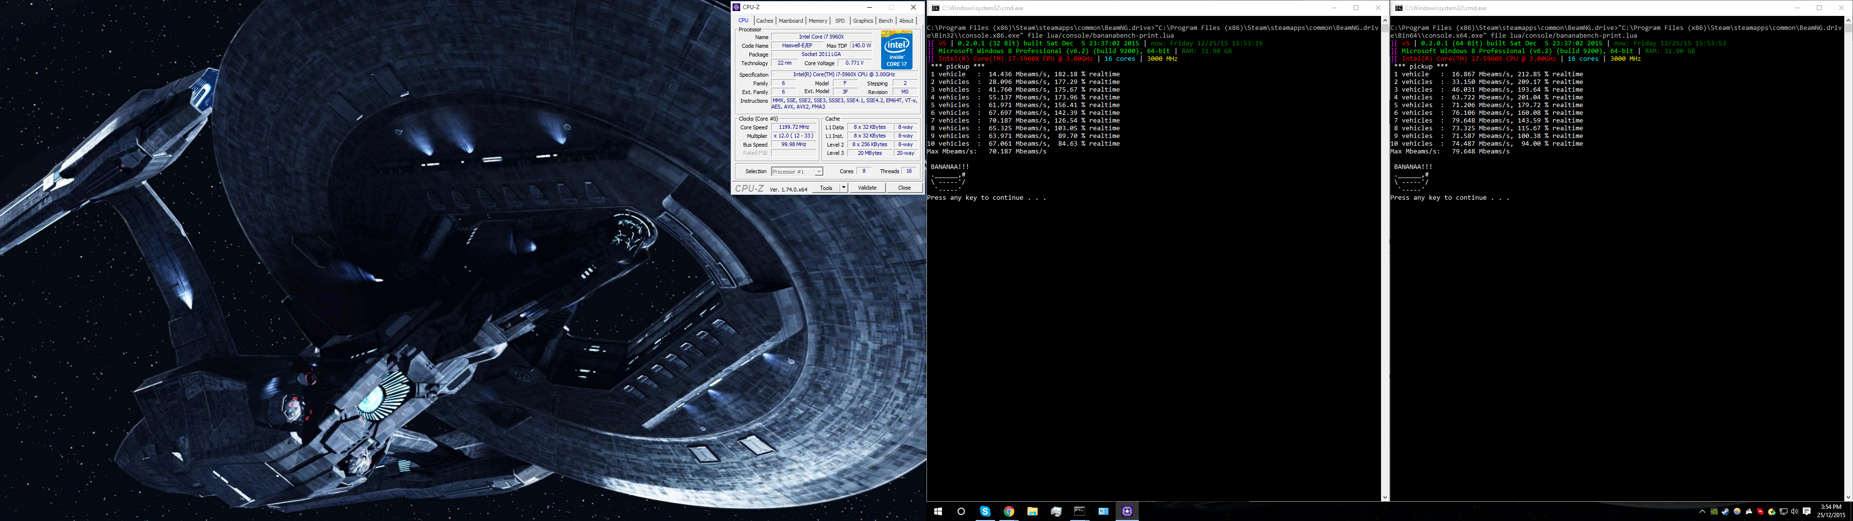This screenshot has height=521, width=1853.
Task: Open the volume speaker tray icon
Action: [1795, 512]
